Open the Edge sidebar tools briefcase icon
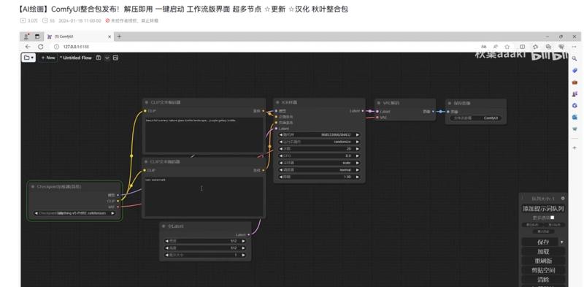The height and width of the screenshot is (287, 584). pos(575,82)
